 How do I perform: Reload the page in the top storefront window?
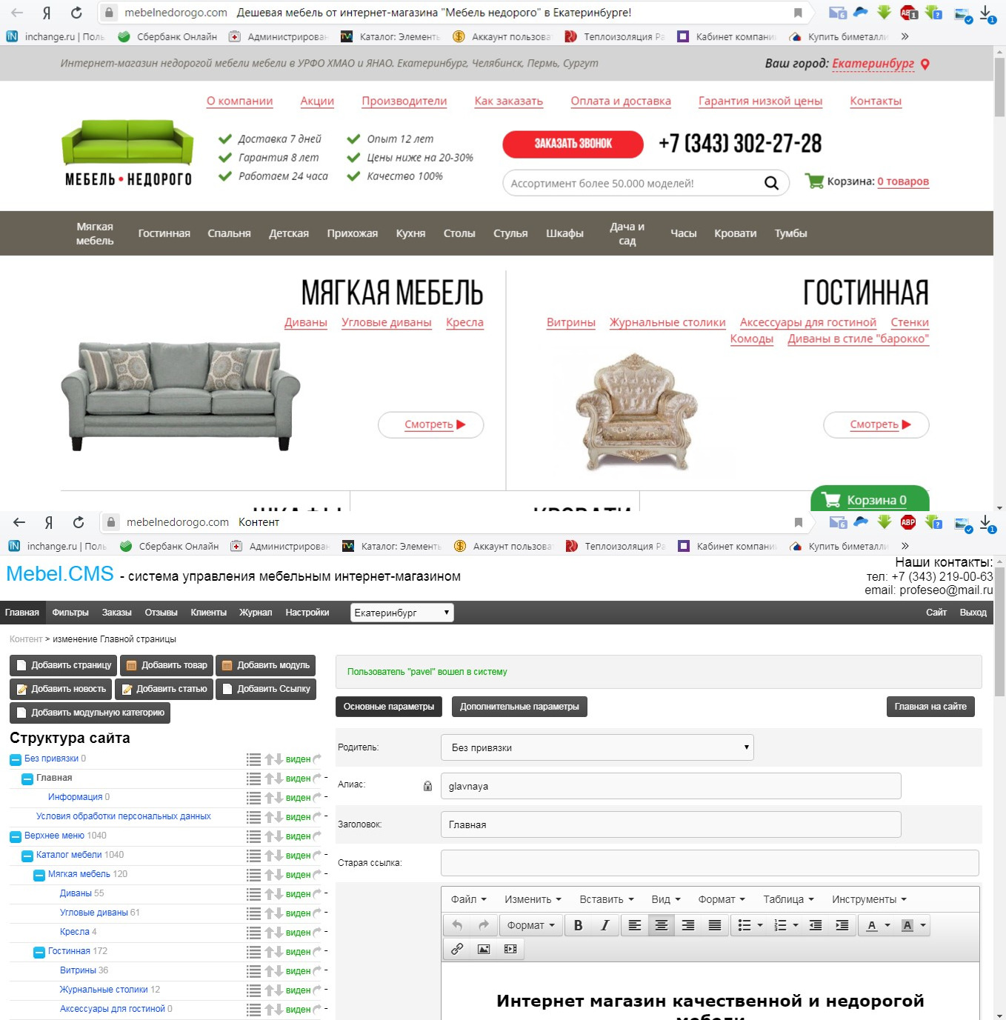[76, 13]
